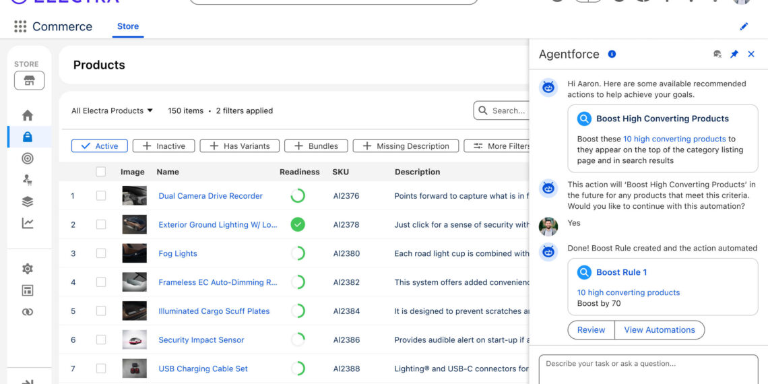
Task: Open the Security Impact Sensor product link
Action: pos(201,340)
